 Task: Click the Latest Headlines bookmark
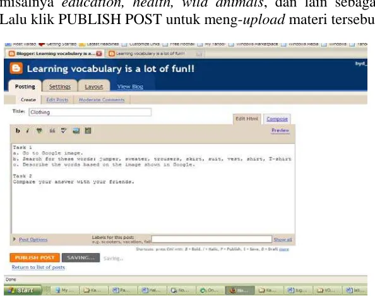click(98, 44)
